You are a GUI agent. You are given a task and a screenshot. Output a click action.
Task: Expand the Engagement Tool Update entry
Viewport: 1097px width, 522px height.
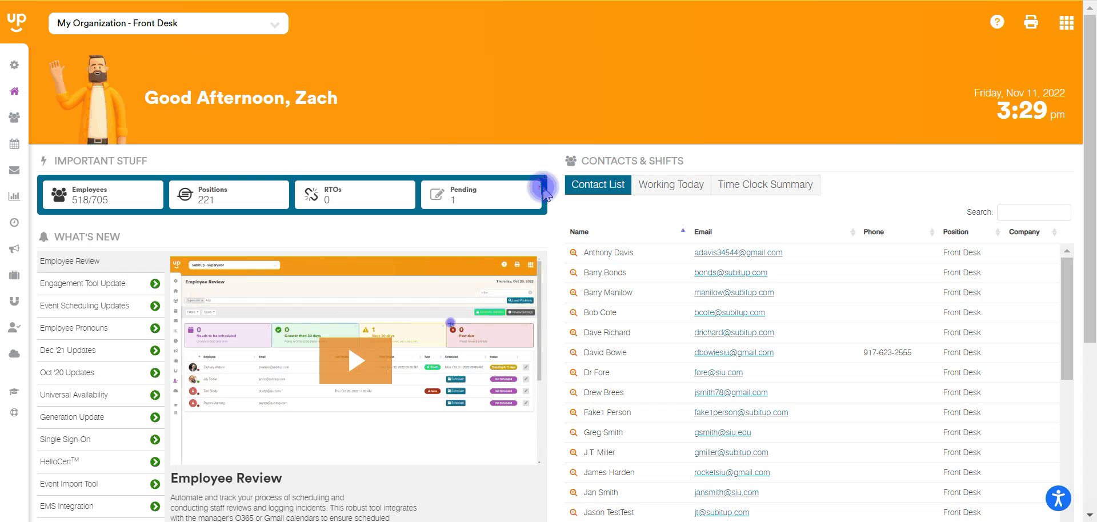[154, 283]
